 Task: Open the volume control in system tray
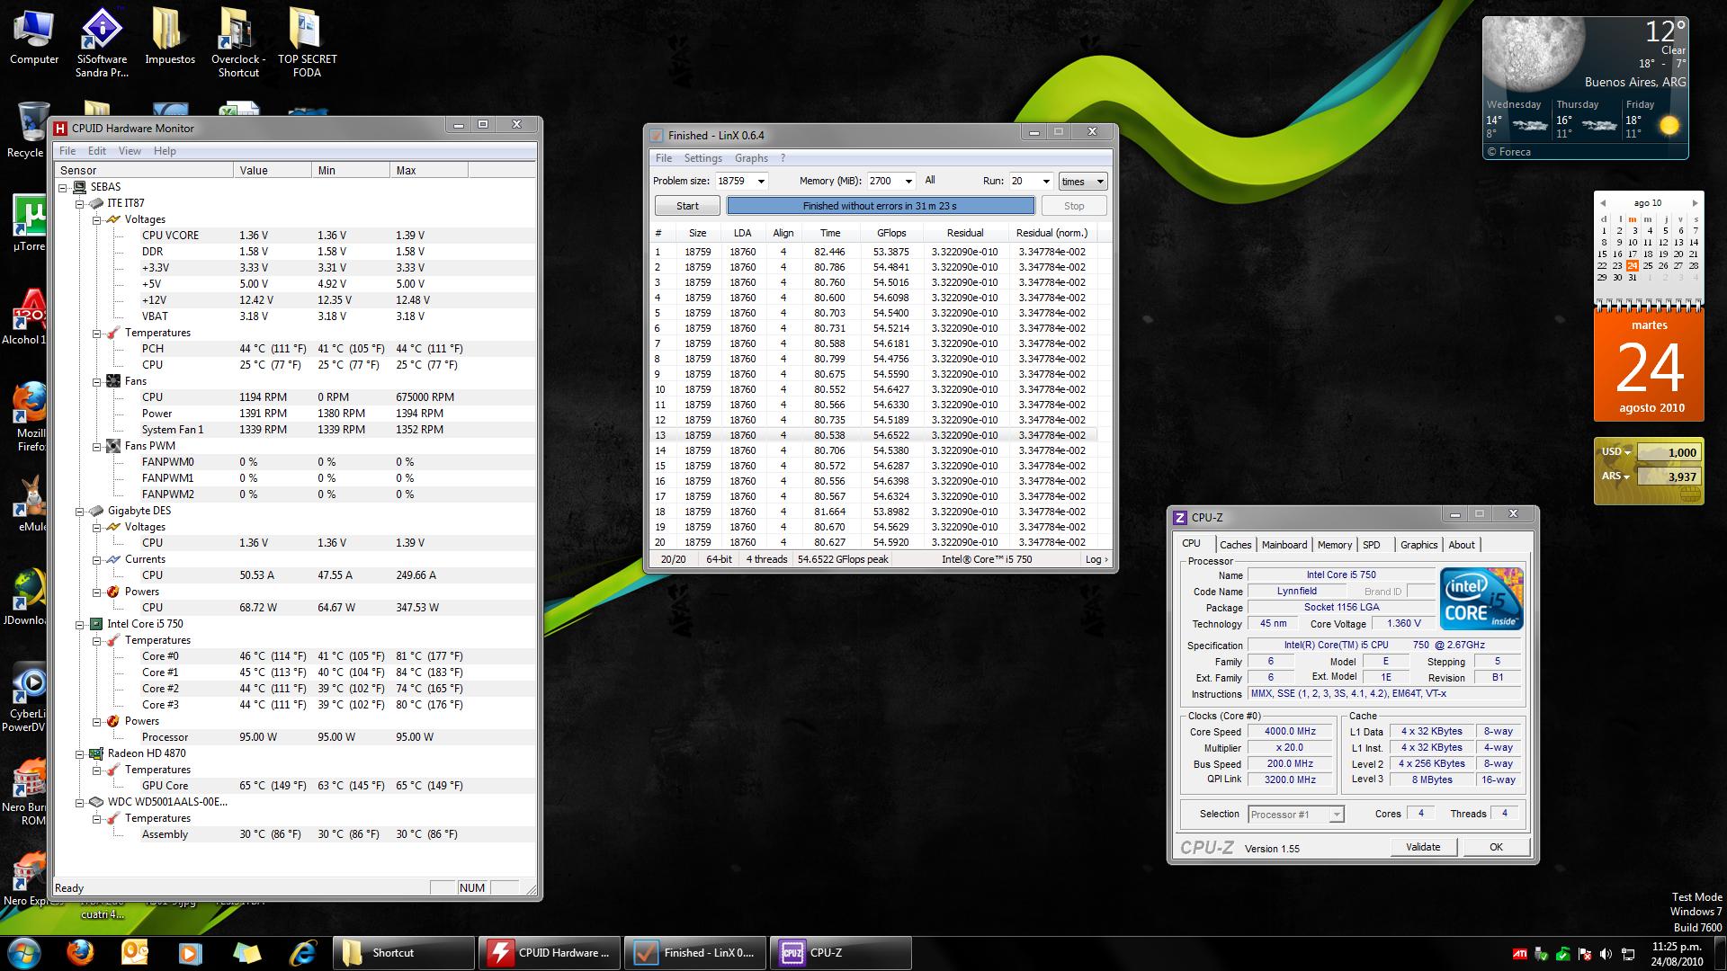pyautogui.click(x=1606, y=953)
